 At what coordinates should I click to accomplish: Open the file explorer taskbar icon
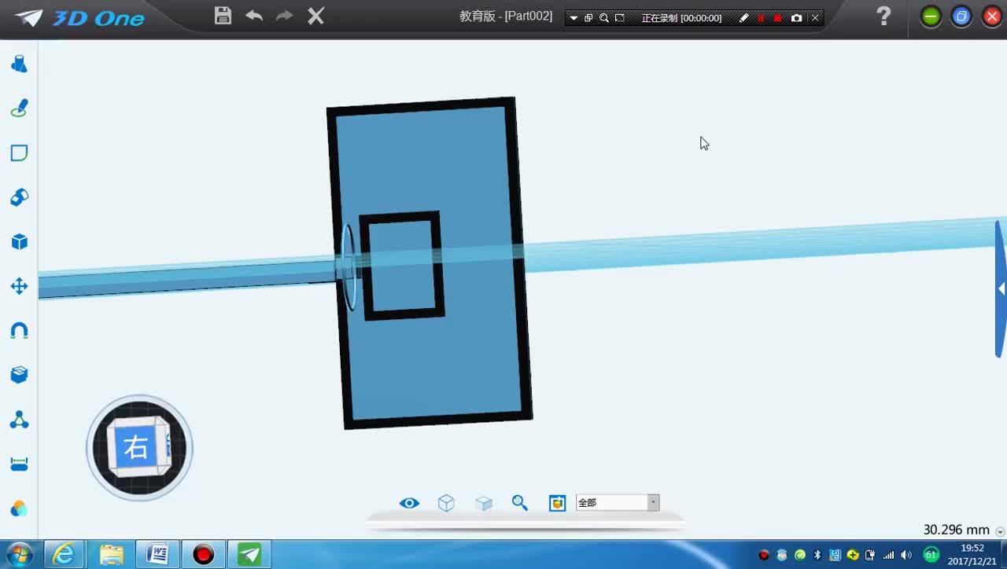(x=111, y=555)
